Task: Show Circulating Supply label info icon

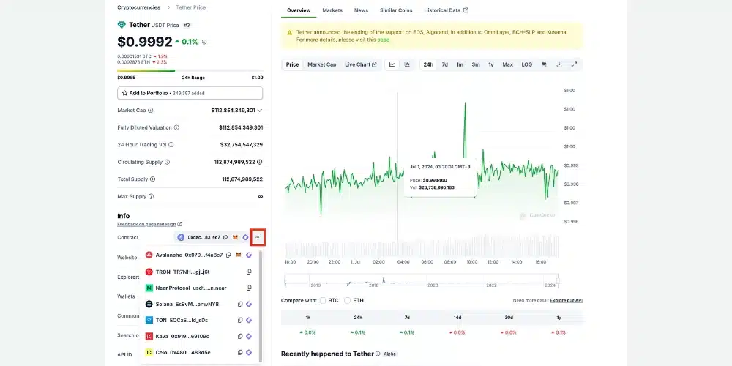Action: (x=167, y=162)
